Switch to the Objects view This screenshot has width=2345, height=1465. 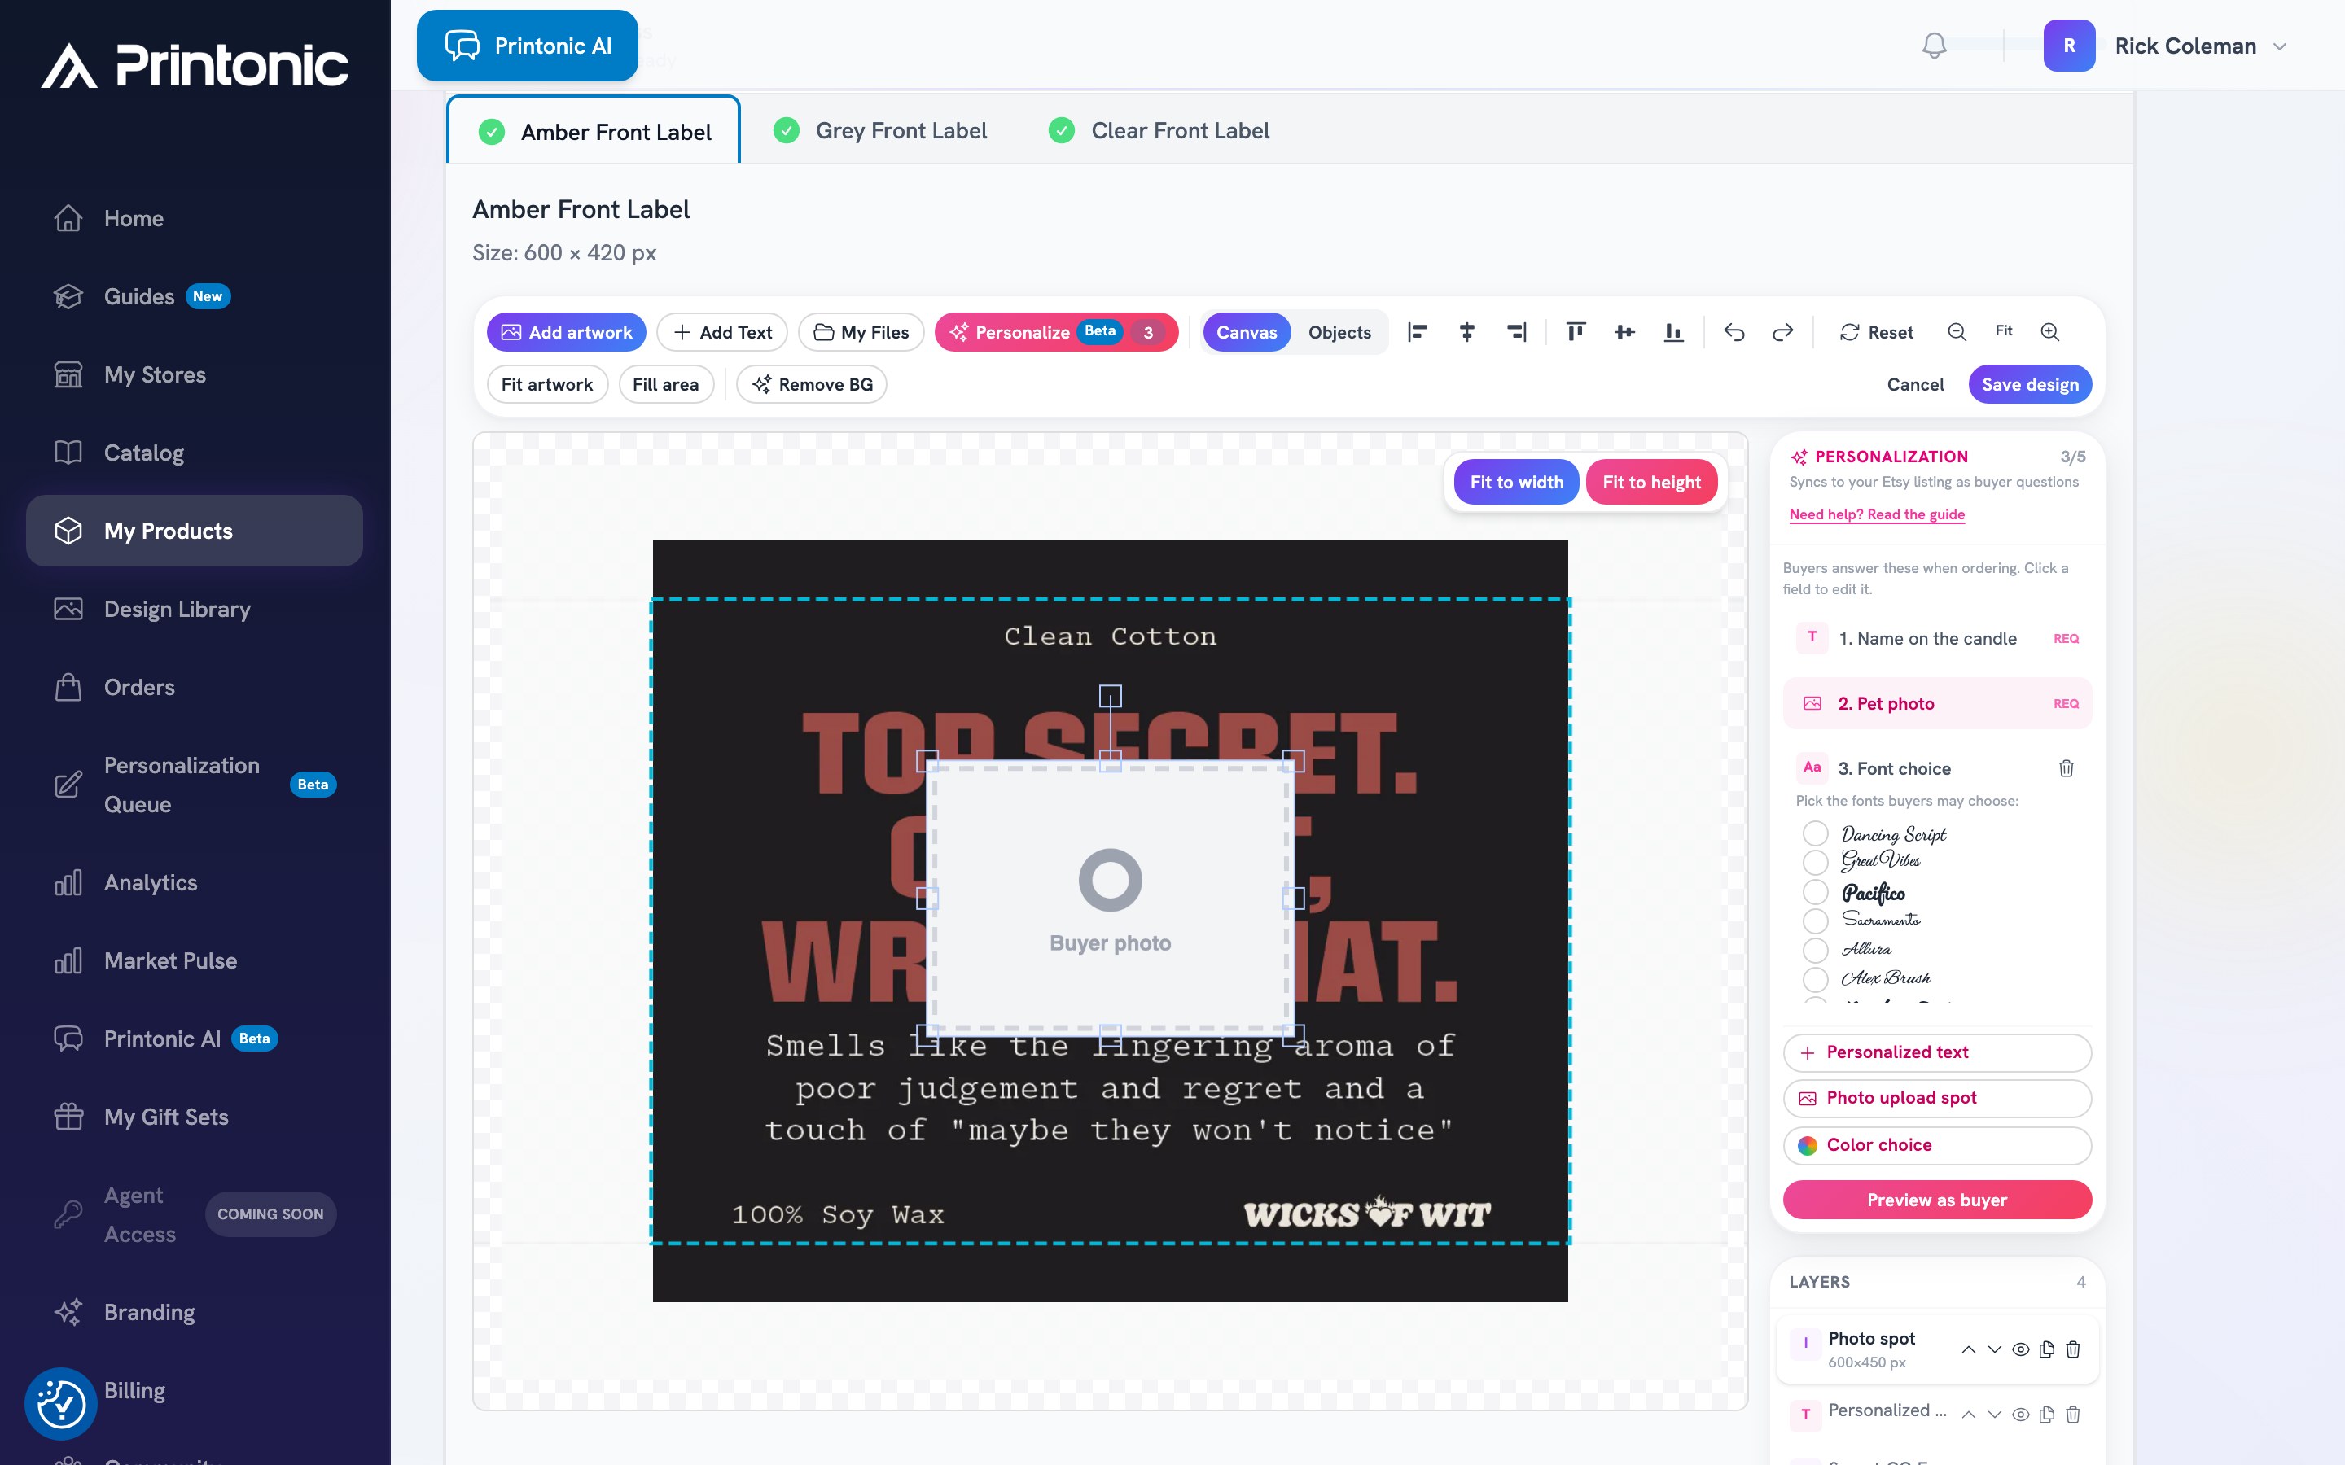[x=1339, y=332]
